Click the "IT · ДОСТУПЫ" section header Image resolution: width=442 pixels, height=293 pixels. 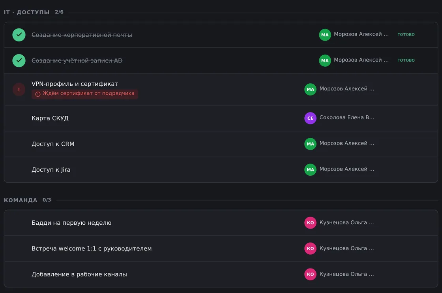pyautogui.click(x=27, y=12)
